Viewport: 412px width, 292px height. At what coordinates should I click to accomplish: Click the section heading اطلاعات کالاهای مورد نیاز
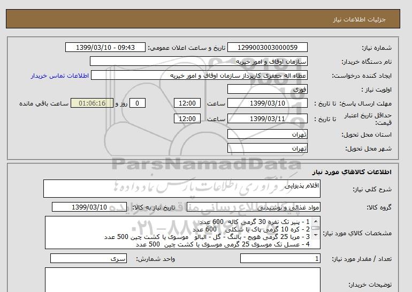click(352, 172)
